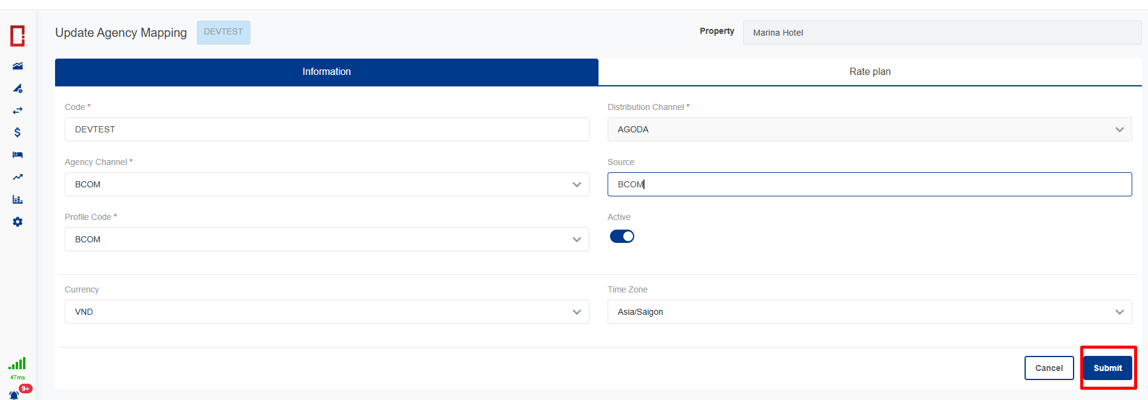Click the green signal strength indicator
Screen dimensions: 1148x400
click(x=17, y=364)
